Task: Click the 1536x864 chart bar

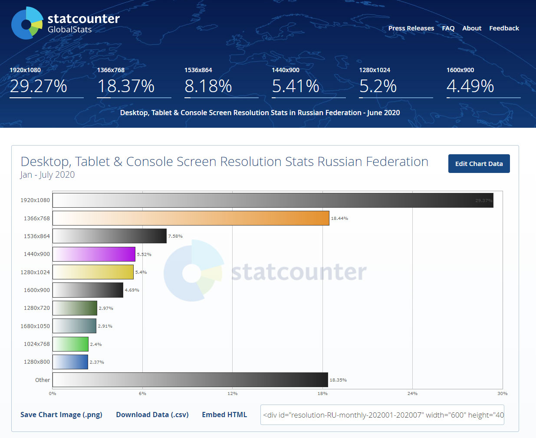Action: pyautogui.click(x=109, y=236)
